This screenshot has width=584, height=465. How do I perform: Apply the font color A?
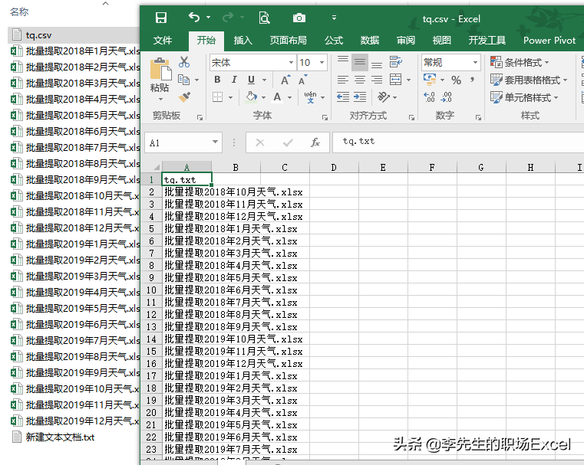point(277,97)
